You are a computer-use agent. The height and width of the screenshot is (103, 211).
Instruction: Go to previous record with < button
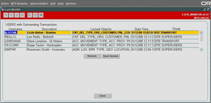click(x=11, y=15)
